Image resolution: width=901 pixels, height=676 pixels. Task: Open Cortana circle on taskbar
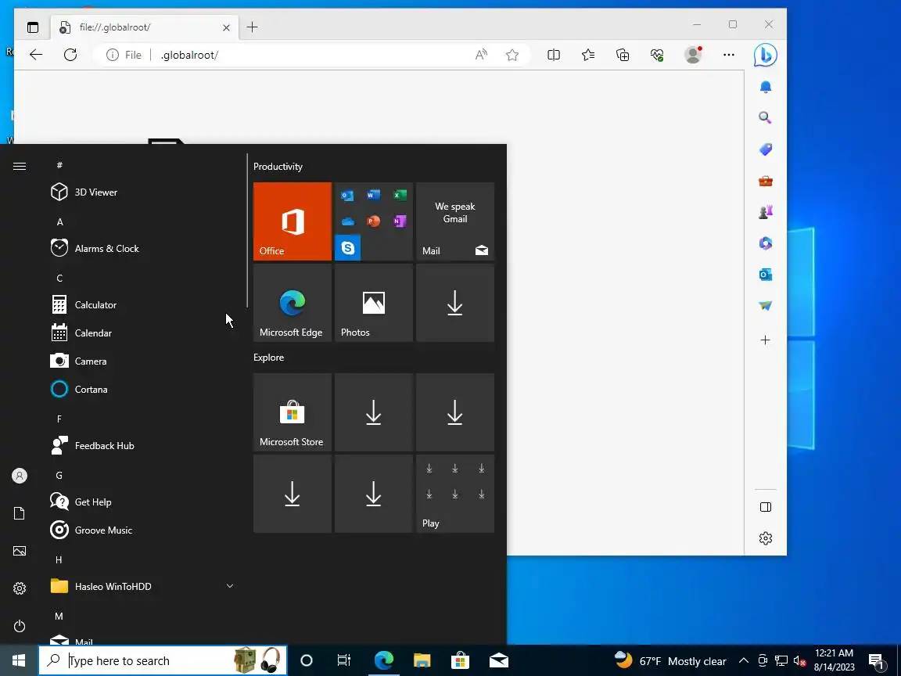[x=307, y=660]
